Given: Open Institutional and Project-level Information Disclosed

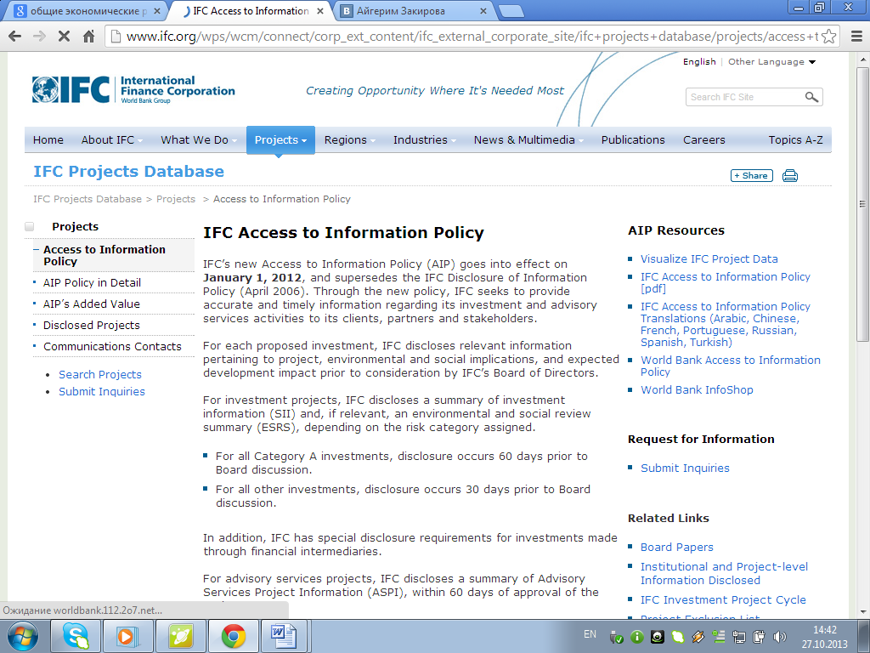Looking at the screenshot, I should point(724,574).
